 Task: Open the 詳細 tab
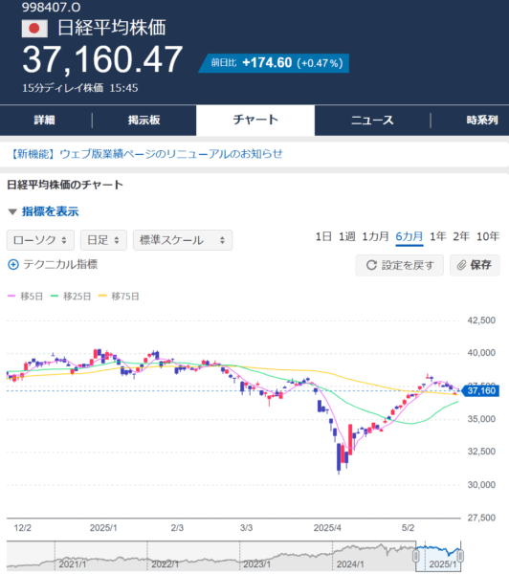coord(45,121)
